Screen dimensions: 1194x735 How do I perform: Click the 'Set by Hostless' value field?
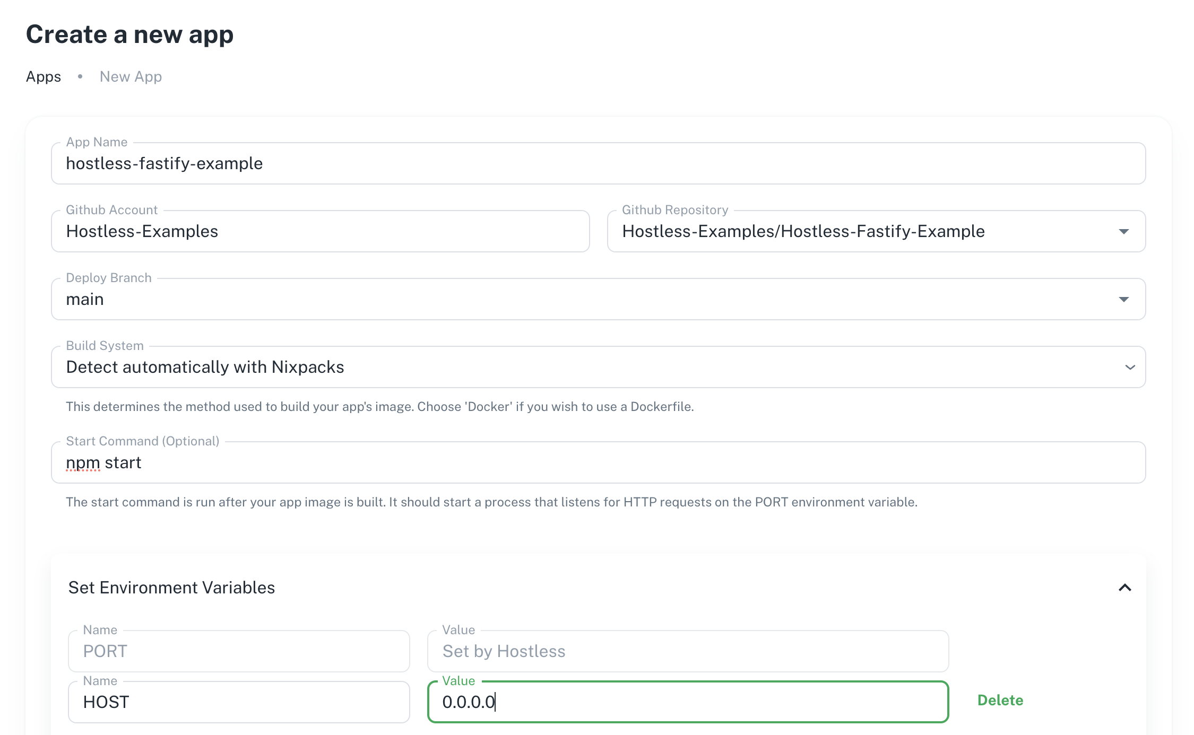[688, 651]
